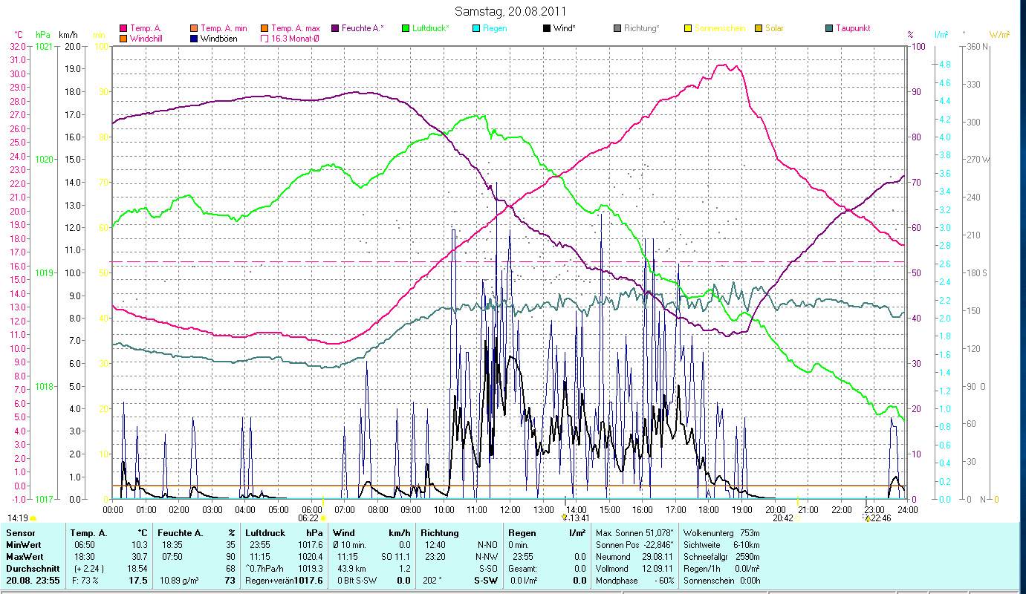
Task: Click the sunset icon at 20:42
Action: click(798, 518)
